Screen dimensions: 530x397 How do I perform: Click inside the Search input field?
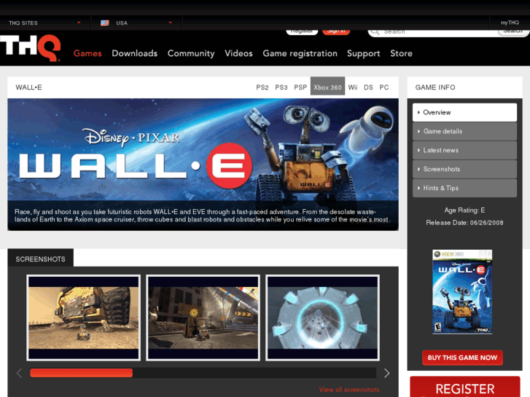440,32
